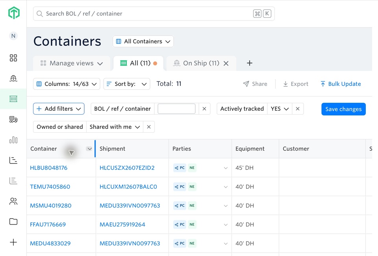This screenshot has width=378, height=256.
Task: Open the Manage views dropdown
Action: click(72, 63)
